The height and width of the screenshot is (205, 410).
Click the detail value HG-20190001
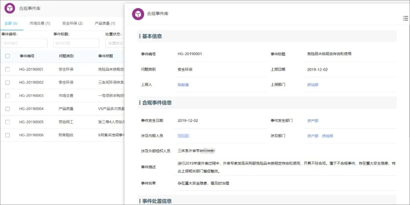(190, 54)
